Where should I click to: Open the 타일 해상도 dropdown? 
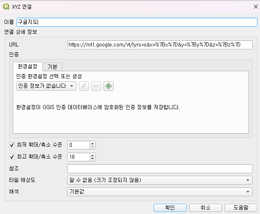tap(160, 180)
